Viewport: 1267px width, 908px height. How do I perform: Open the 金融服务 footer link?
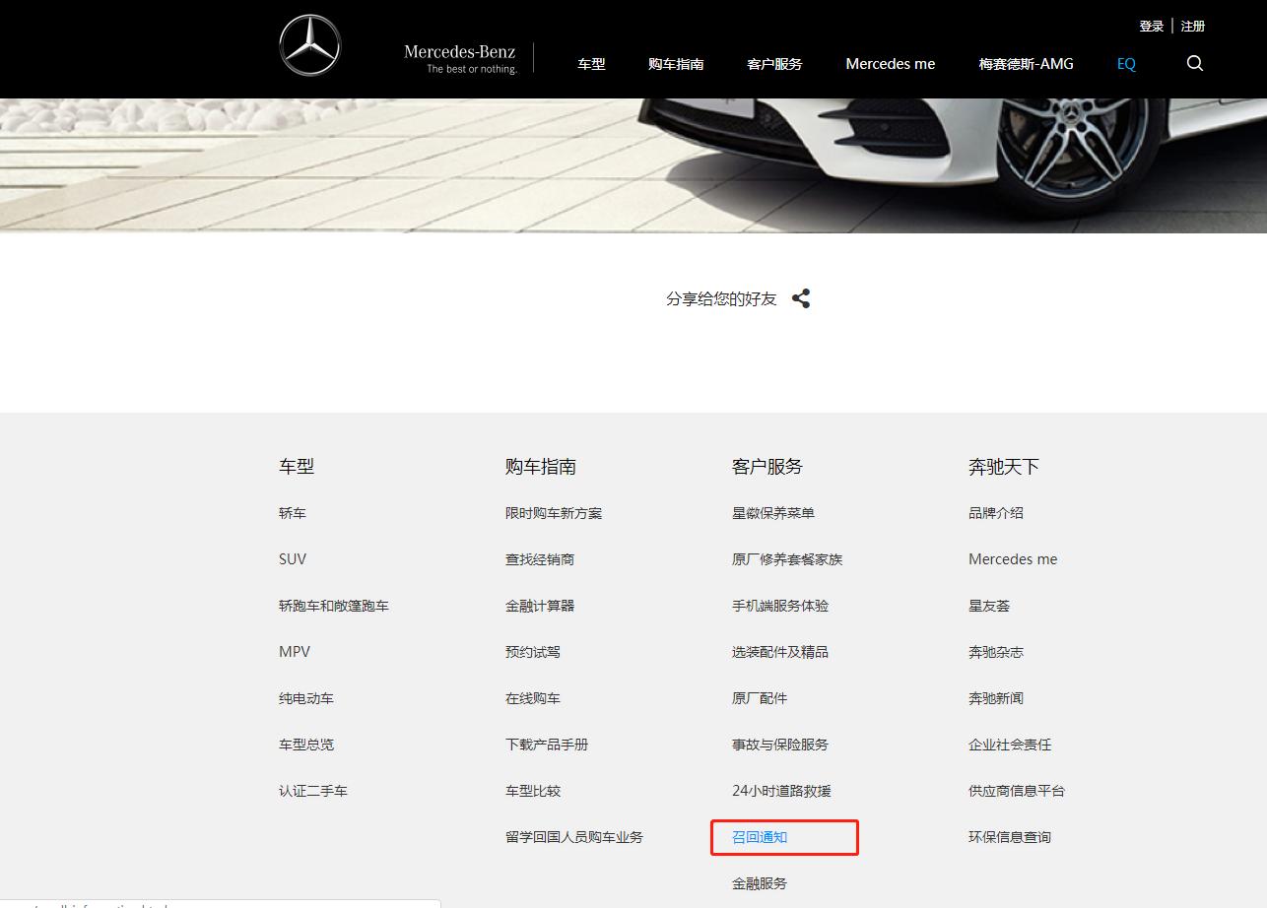(x=760, y=883)
